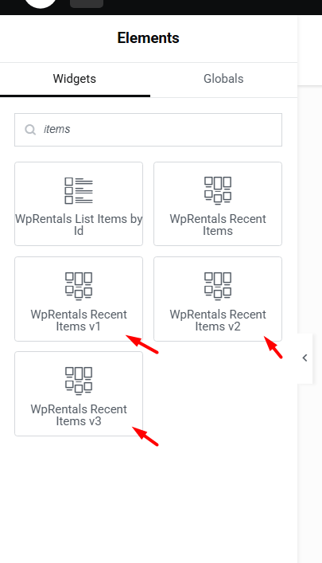Click the white circular logo in the top bar

[41, 4]
